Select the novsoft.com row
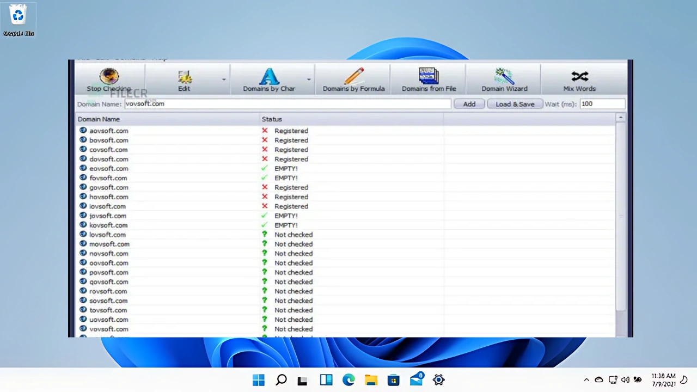 [346, 253]
